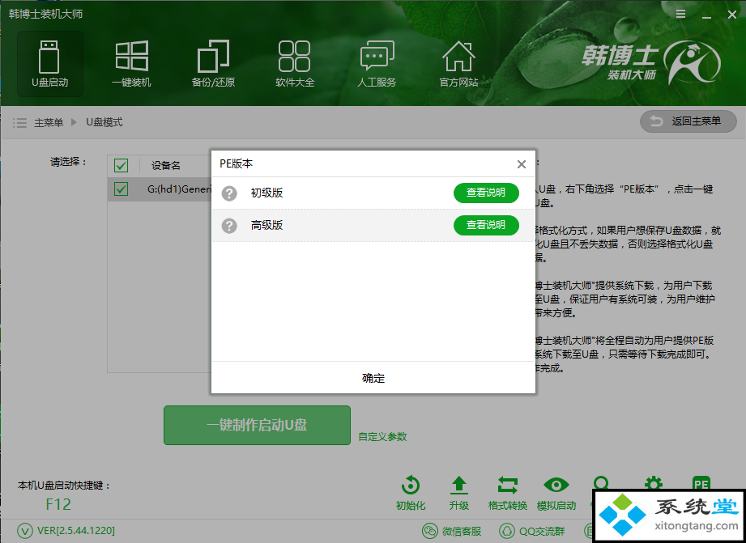The height and width of the screenshot is (543, 746).
Task: Click 主菜单 breadcrumb
Action: click(x=49, y=123)
